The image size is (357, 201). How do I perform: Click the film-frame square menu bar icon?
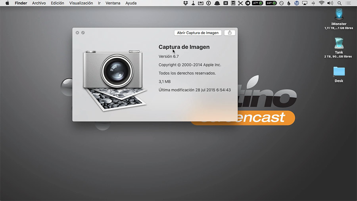[x=233, y=3]
